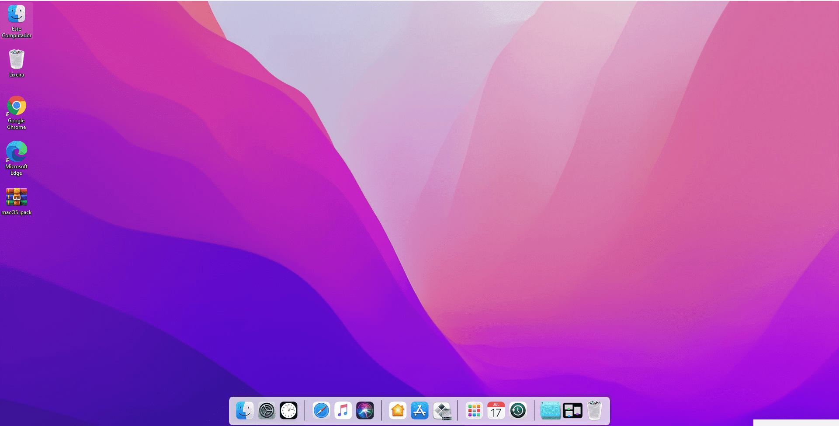This screenshot has width=839, height=426.
Task: Open the Finder icon in the dock
Action: pos(245,411)
